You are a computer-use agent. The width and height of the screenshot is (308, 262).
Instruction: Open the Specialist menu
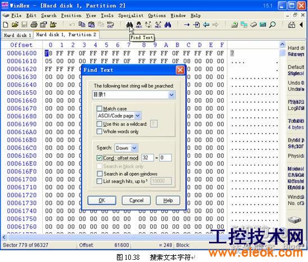[x=130, y=16]
